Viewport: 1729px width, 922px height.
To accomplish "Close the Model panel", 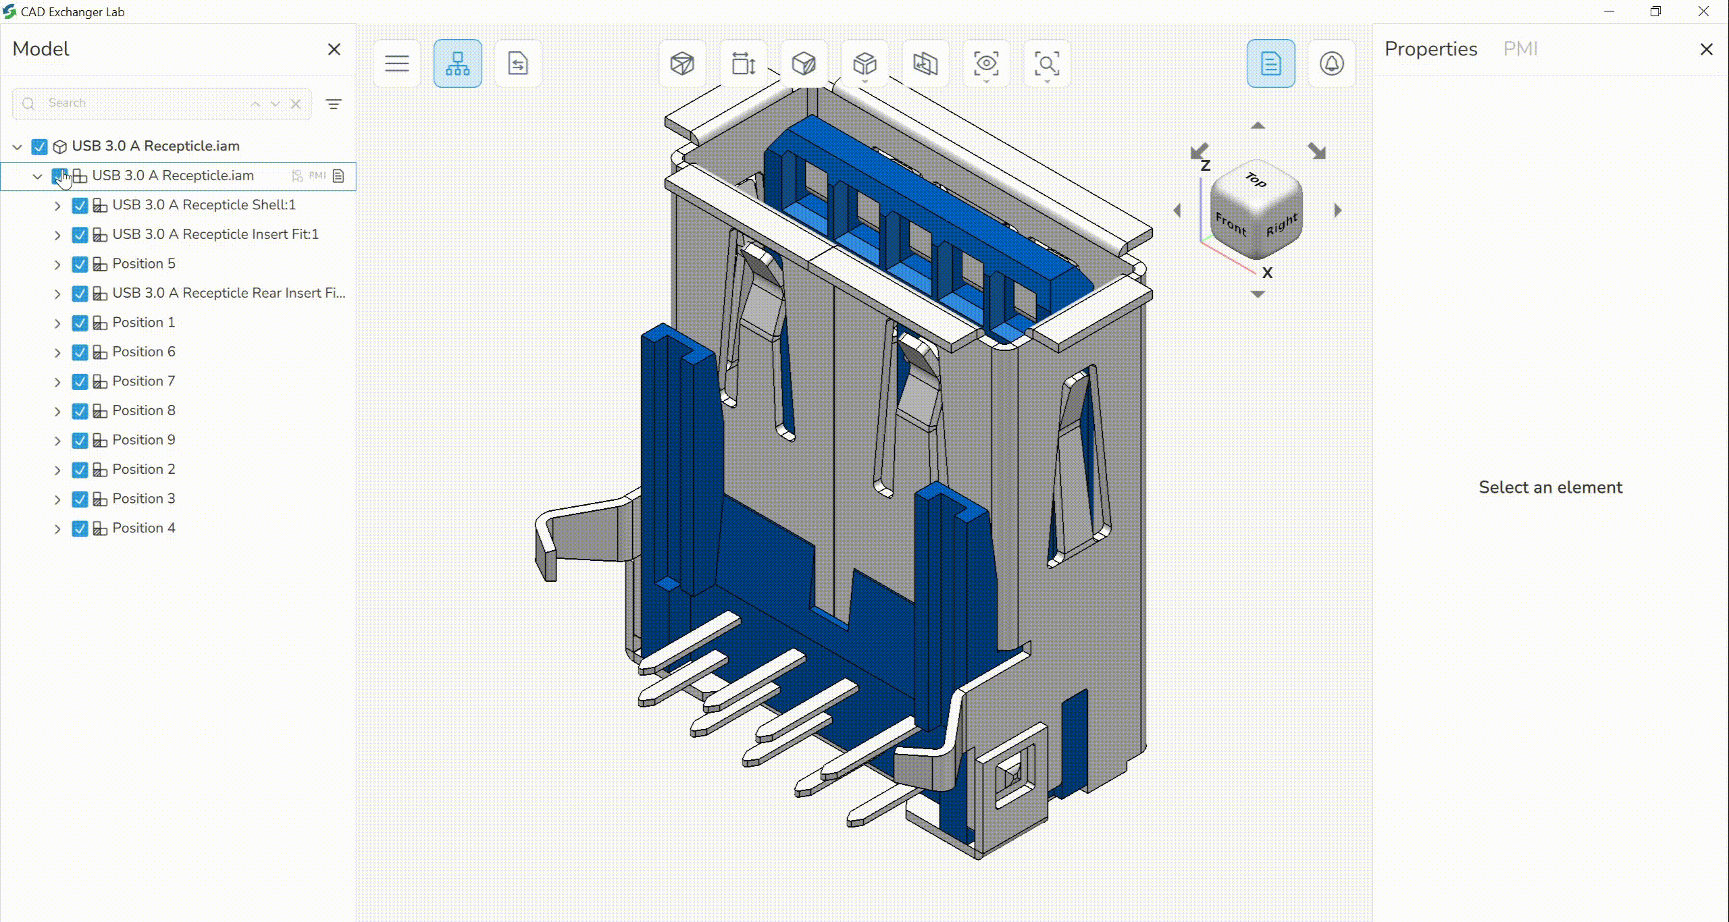I will [334, 49].
